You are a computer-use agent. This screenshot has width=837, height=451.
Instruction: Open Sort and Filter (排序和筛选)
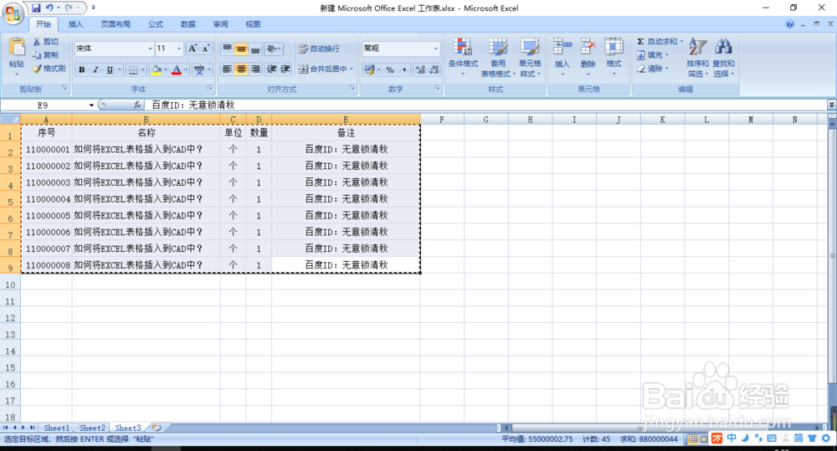pos(698,58)
